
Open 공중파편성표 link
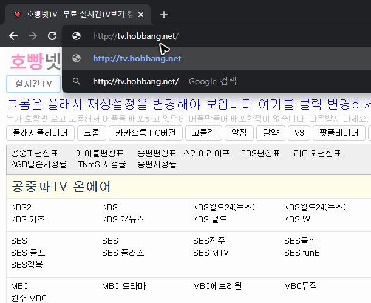pyautogui.click(x=35, y=153)
